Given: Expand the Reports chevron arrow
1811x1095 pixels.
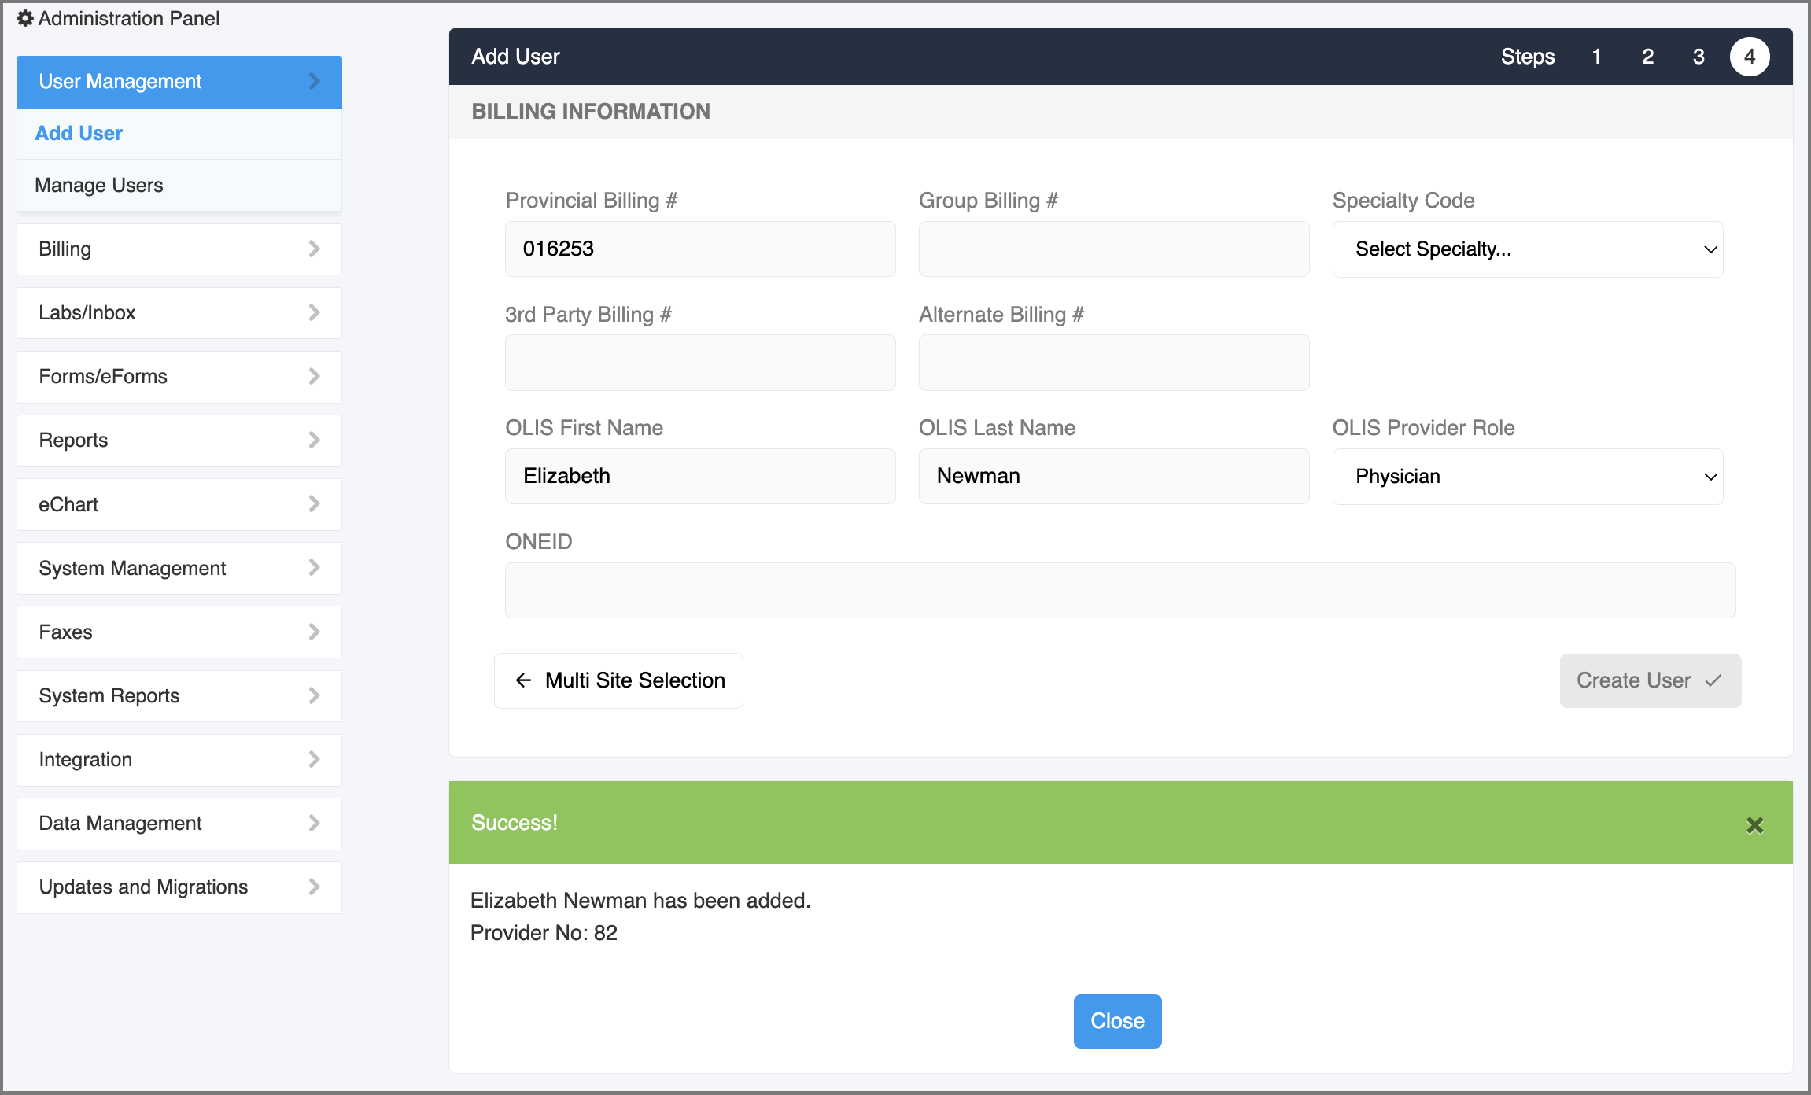Looking at the screenshot, I should pyautogui.click(x=314, y=440).
